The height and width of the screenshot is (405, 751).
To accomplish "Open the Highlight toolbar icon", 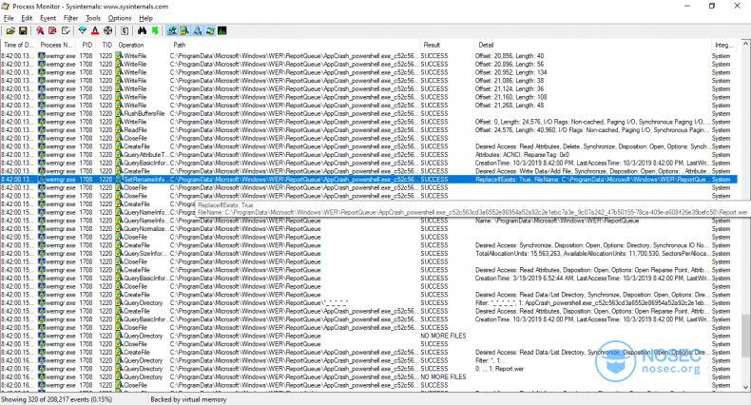I will [x=95, y=30].
